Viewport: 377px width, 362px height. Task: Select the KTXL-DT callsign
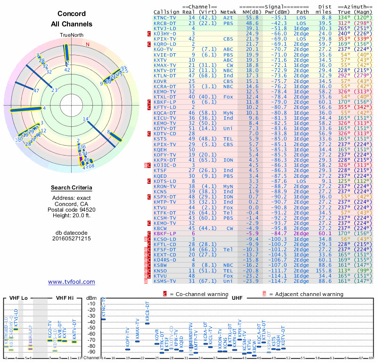164,97
